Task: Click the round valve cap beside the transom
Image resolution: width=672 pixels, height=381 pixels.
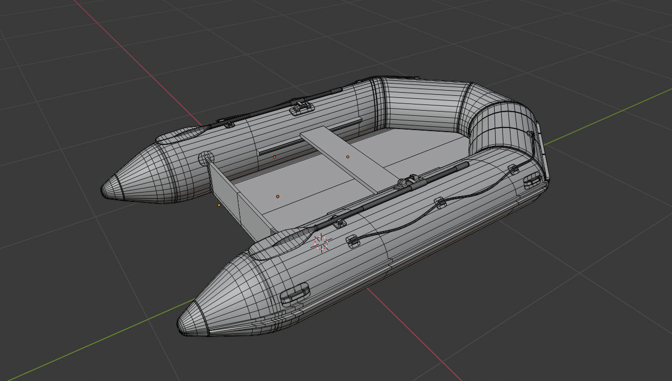Action: coord(206,158)
